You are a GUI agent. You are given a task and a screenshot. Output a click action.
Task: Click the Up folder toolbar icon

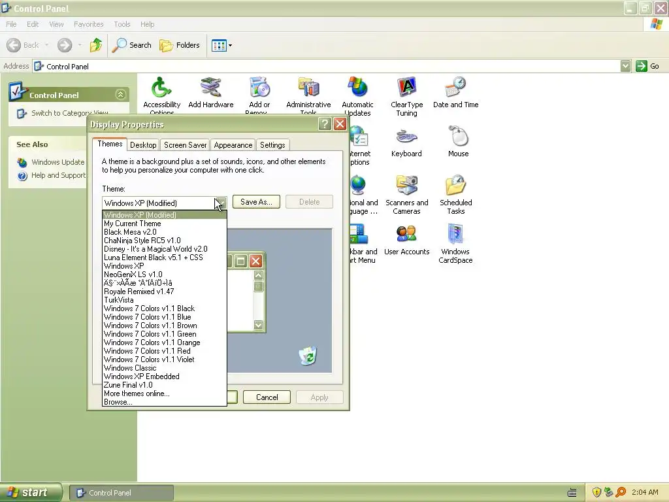(96, 45)
